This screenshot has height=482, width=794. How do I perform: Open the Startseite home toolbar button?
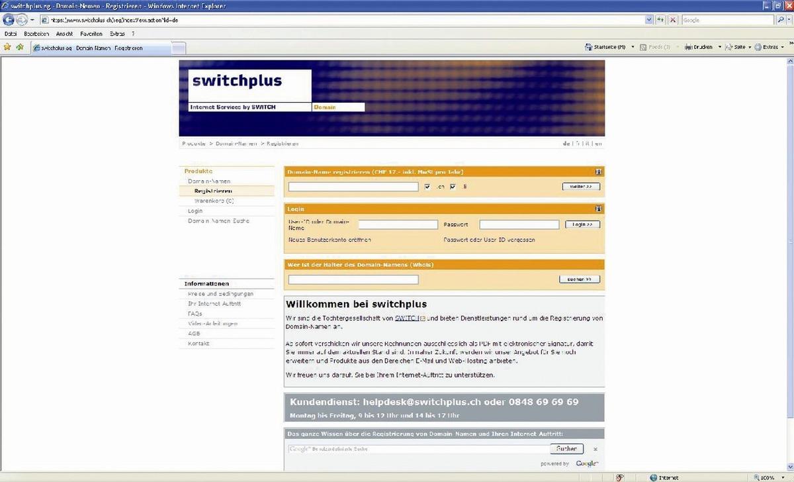click(605, 47)
